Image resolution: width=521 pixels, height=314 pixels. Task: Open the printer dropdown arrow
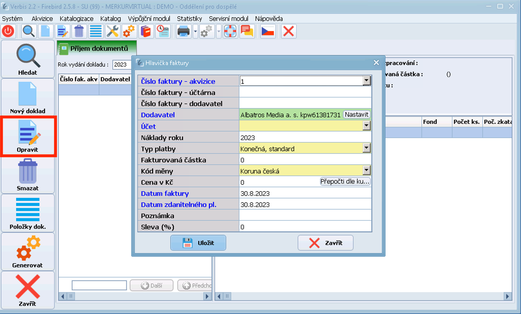click(195, 31)
